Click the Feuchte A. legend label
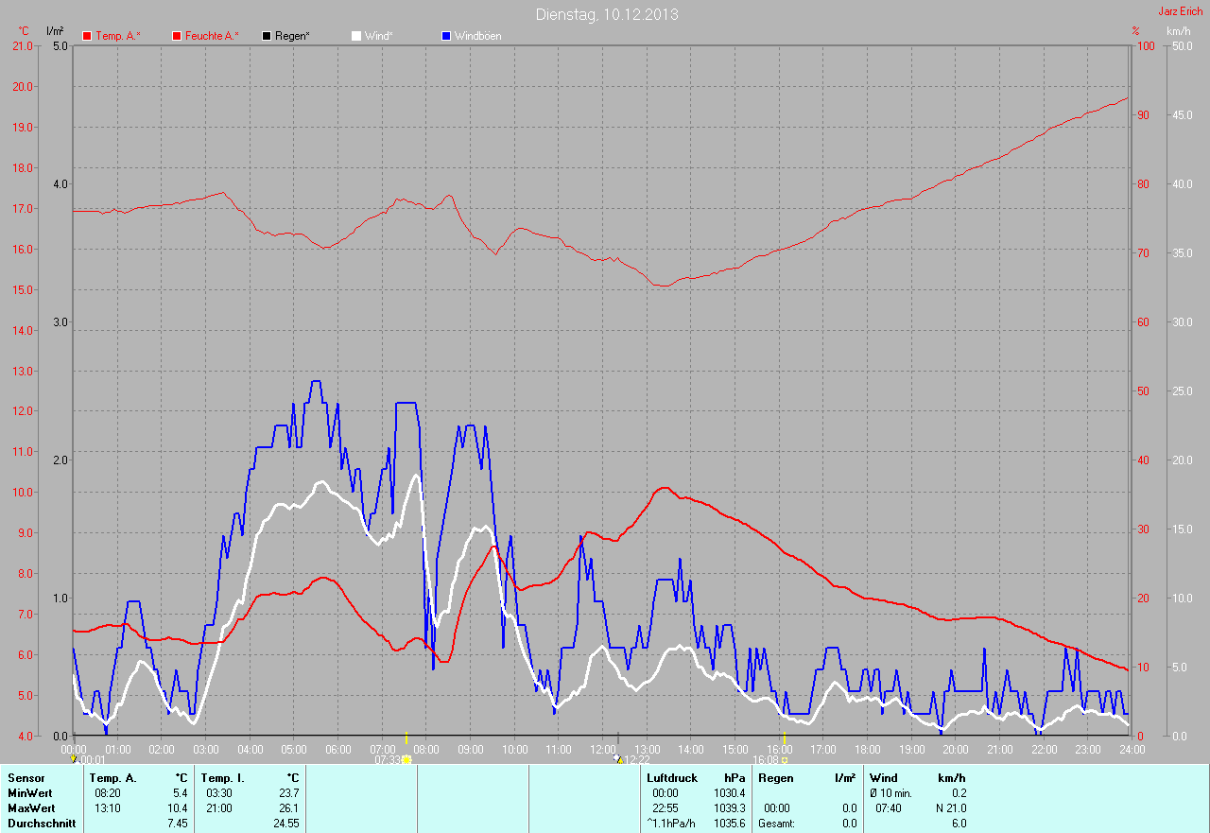 click(x=211, y=36)
